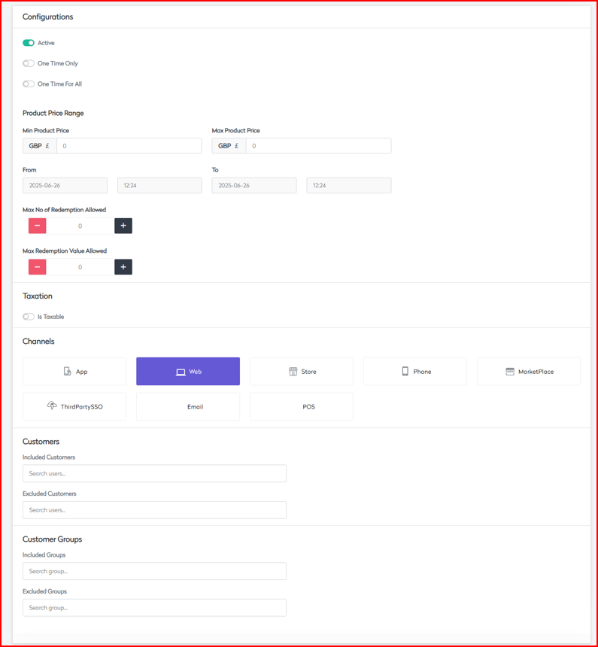Image resolution: width=598 pixels, height=647 pixels.
Task: Select the App channel icon
Action: (68, 372)
